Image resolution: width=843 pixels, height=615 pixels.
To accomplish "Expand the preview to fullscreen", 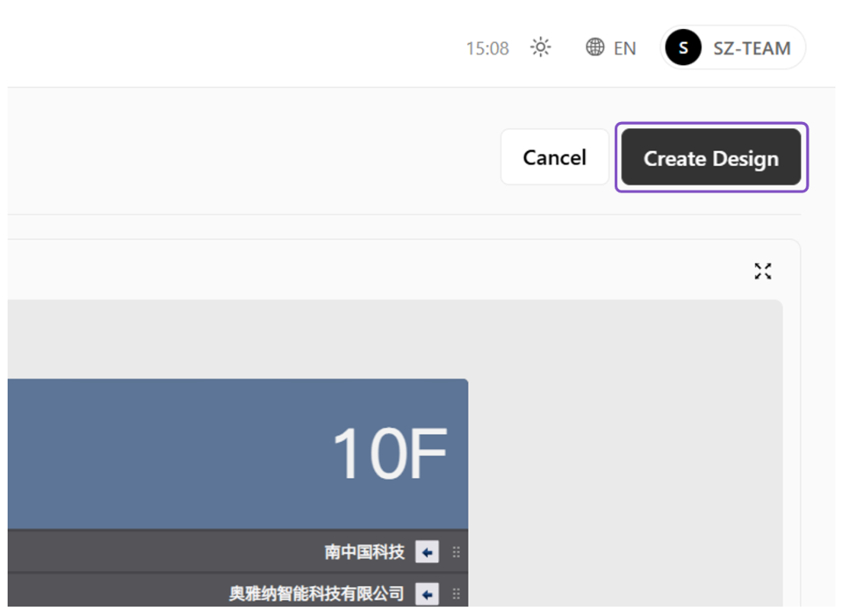I will click(762, 271).
